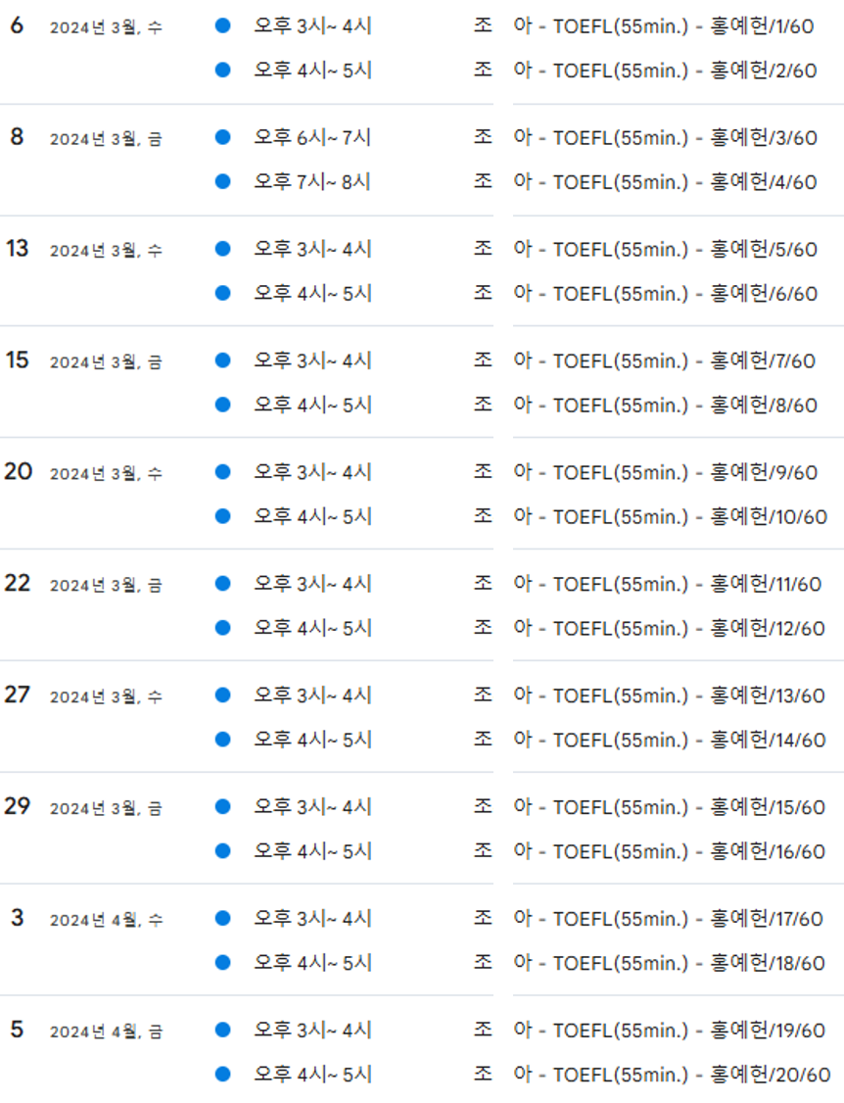
Task: Click blue dot of 홍예헌/15/60 event
Action: (x=223, y=806)
